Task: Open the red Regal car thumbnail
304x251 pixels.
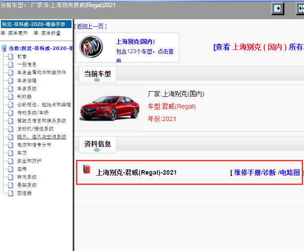Action: 110,108
